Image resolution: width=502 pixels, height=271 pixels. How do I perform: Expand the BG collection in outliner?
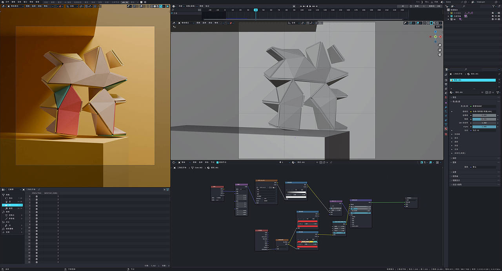448,19
